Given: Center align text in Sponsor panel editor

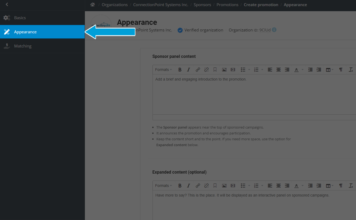Looking at the screenshot, I should point(279,70).
